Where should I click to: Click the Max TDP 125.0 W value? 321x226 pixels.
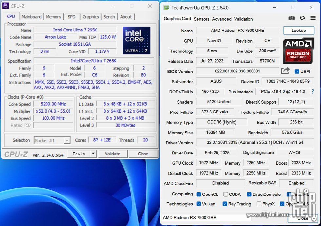pos(108,37)
